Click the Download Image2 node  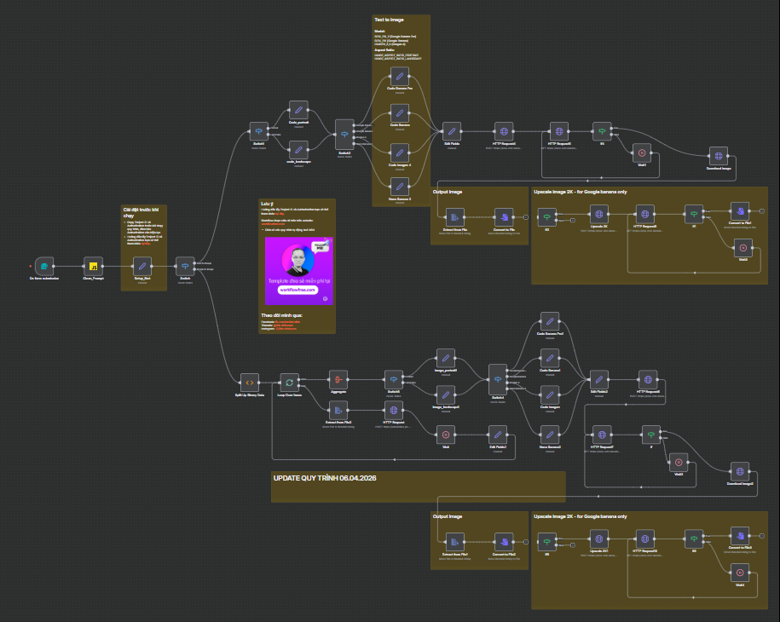point(740,471)
